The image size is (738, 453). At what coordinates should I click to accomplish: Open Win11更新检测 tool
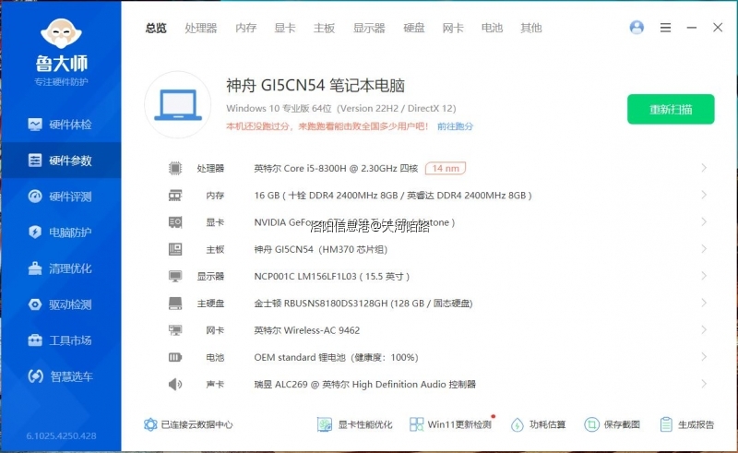[450, 424]
